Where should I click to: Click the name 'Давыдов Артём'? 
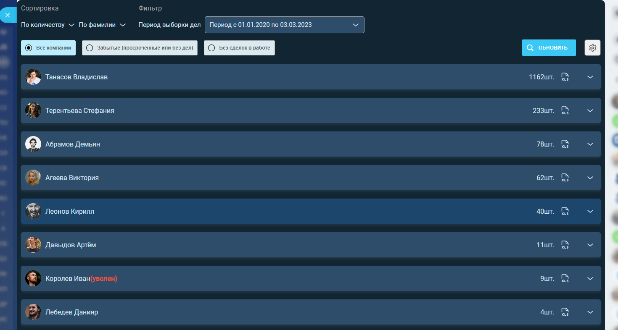coord(71,245)
